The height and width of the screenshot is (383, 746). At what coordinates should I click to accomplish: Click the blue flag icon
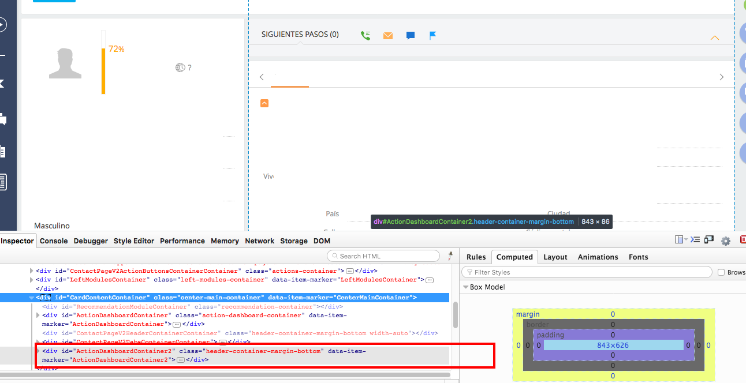(432, 35)
